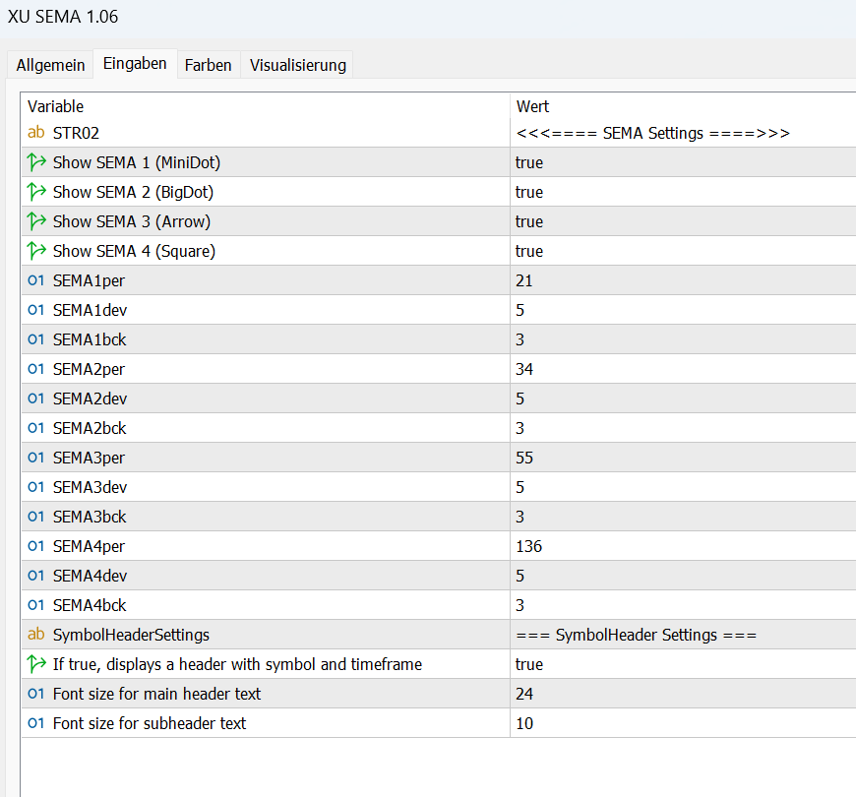This screenshot has height=797, width=856.
Task: Edit the SEMA3per value 55
Action: [x=525, y=458]
